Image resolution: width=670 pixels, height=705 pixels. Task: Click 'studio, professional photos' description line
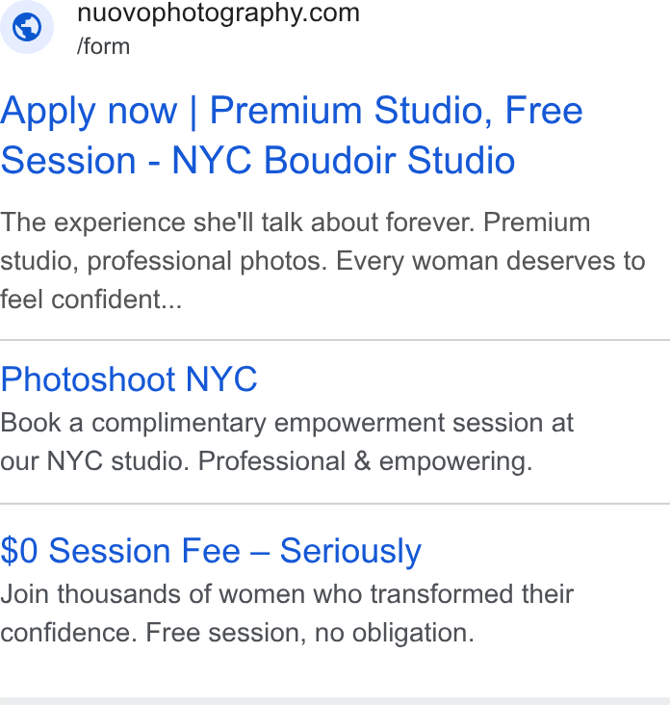(164, 261)
